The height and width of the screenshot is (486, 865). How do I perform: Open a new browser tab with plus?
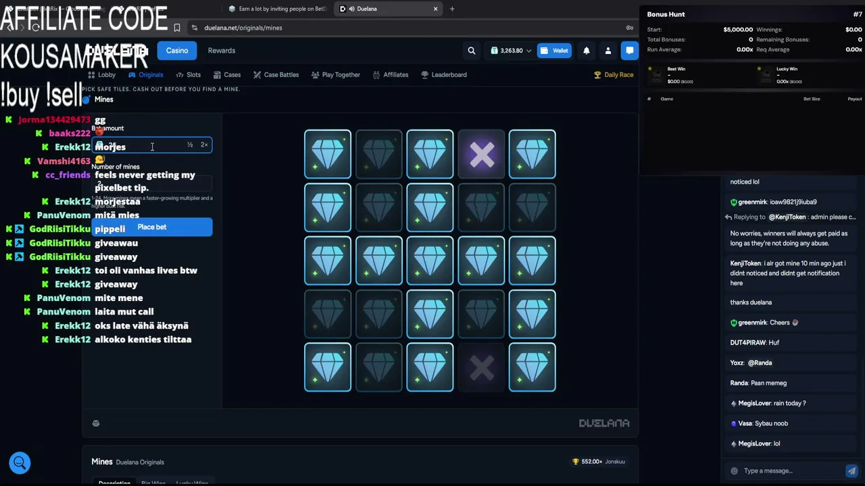click(452, 9)
